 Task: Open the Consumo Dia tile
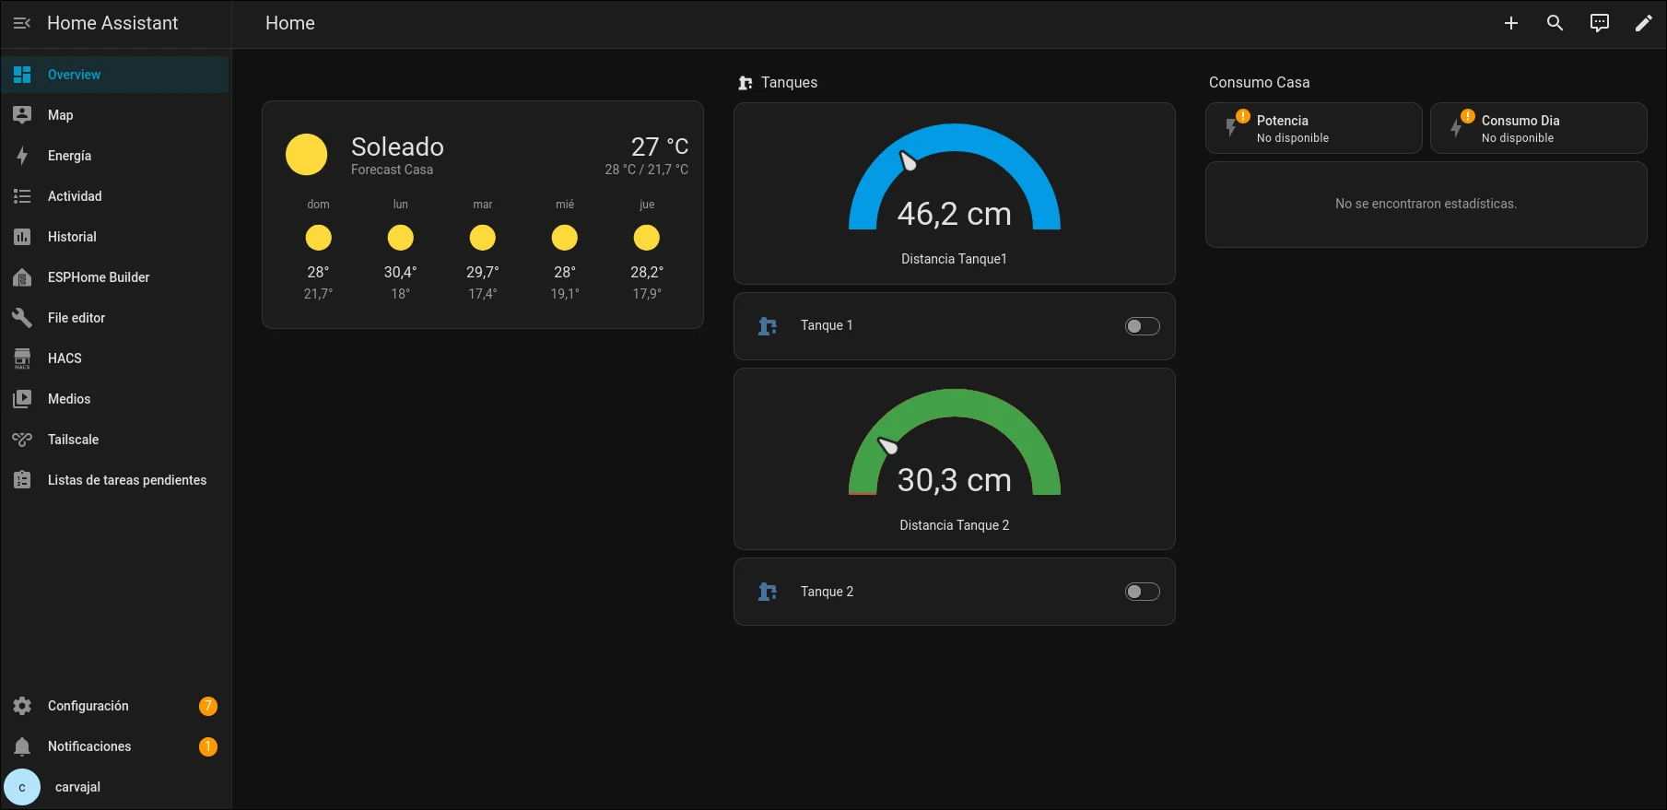click(1539, 128)
